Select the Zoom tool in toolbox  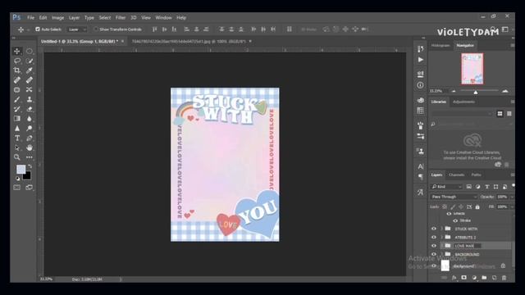pyautogui.click(x=16, y=157)
